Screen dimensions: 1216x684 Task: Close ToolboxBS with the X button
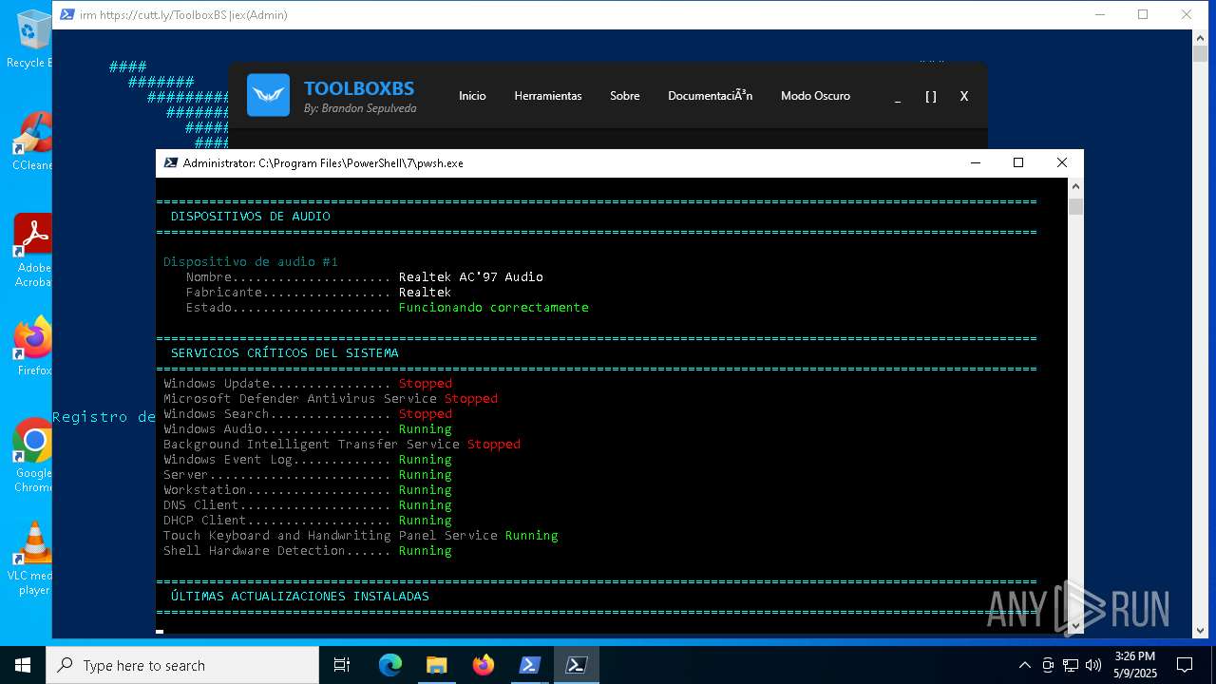(x=964, y=96)
